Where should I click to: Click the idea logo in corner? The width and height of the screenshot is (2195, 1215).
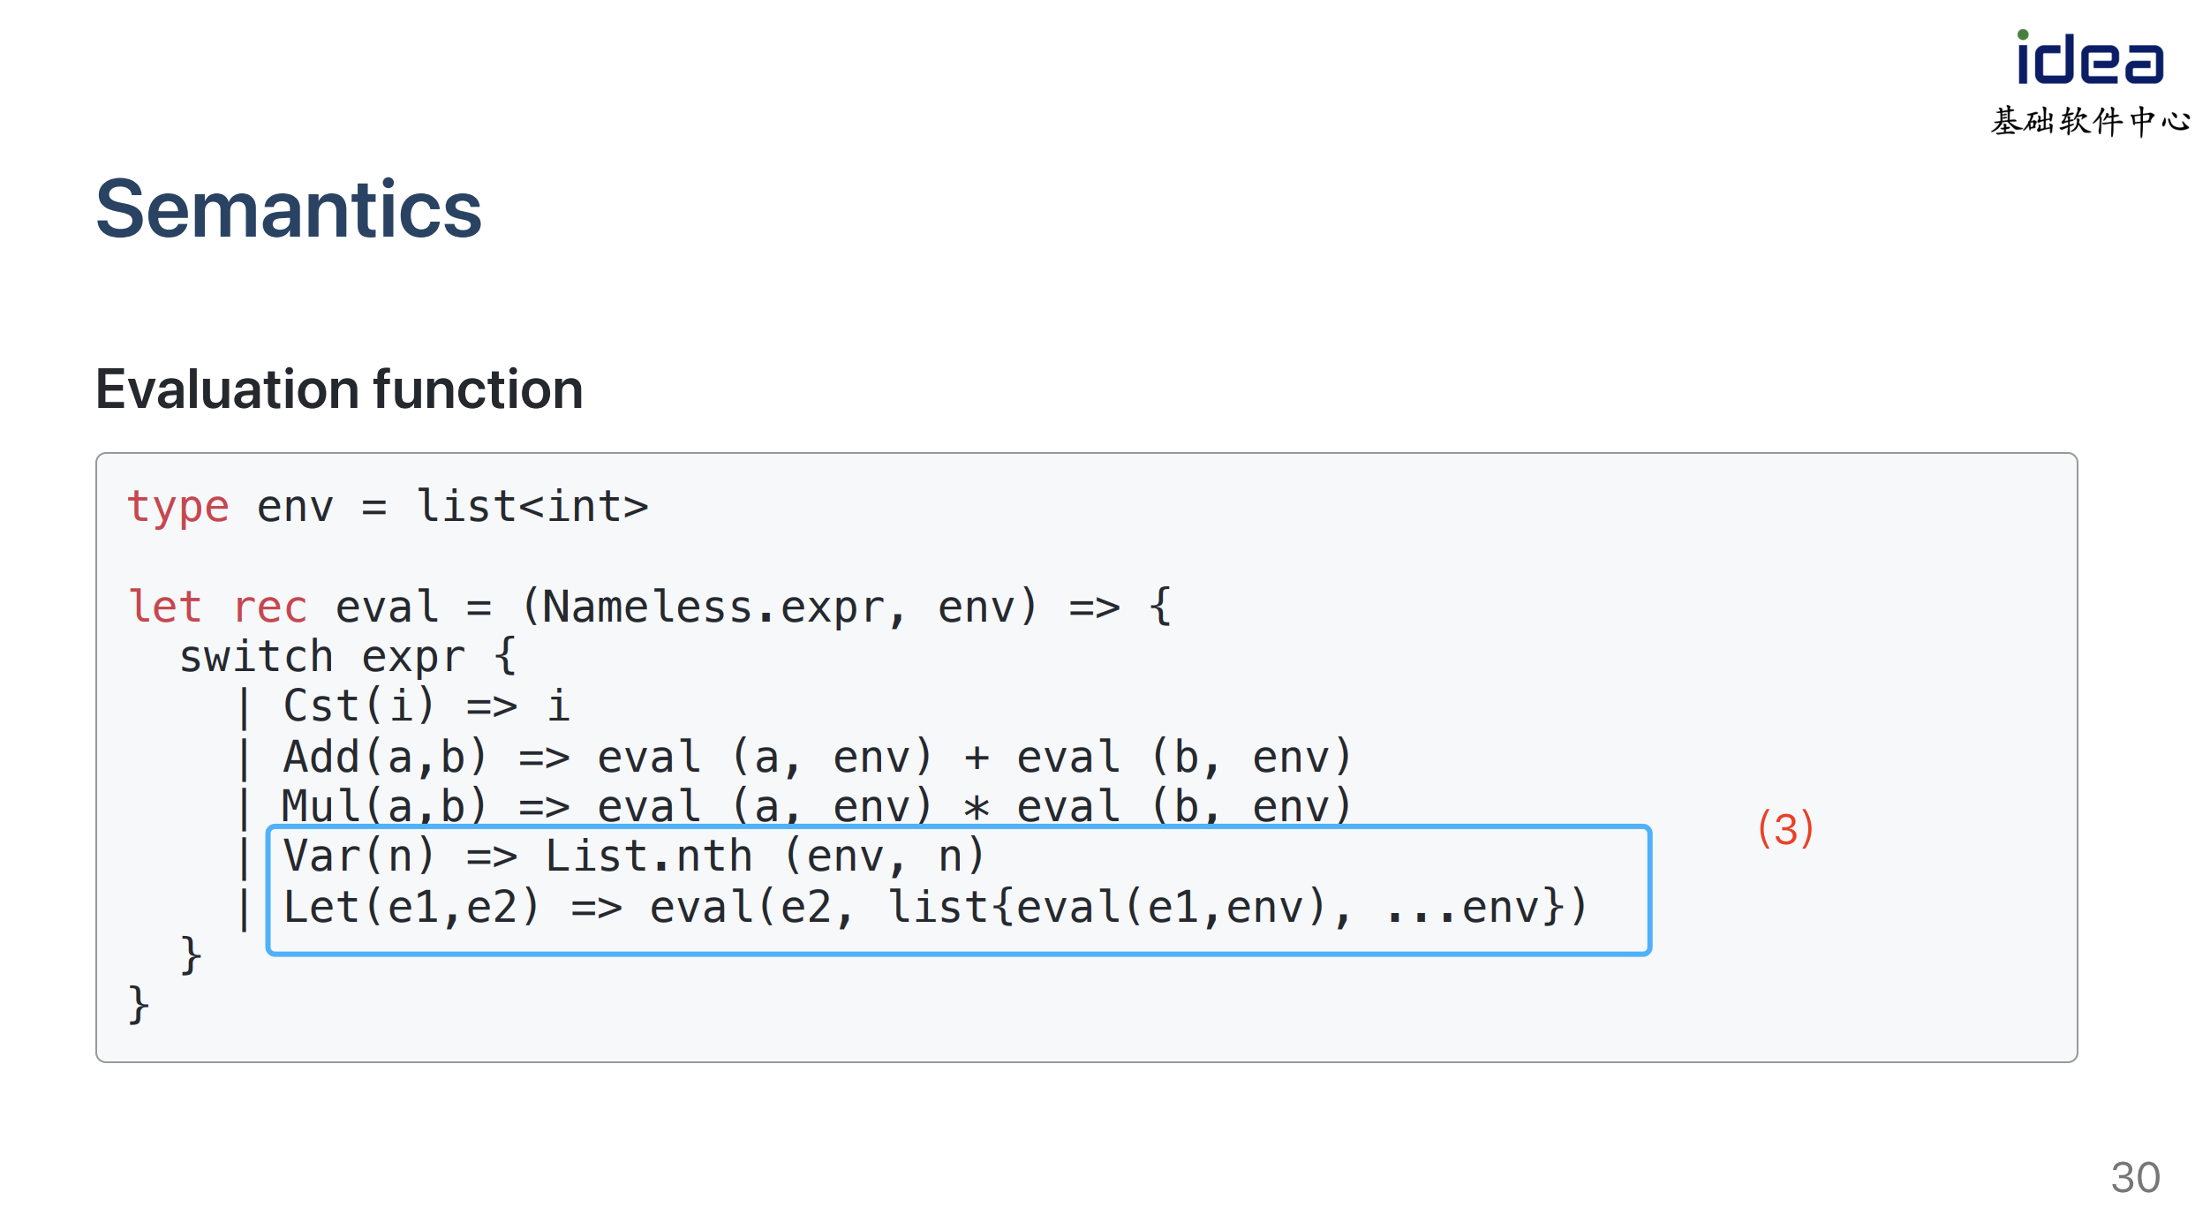[2090, 57]
